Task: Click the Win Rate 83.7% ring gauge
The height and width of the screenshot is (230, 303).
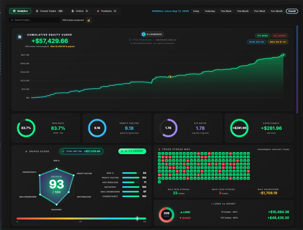Action: pos(26,128)
